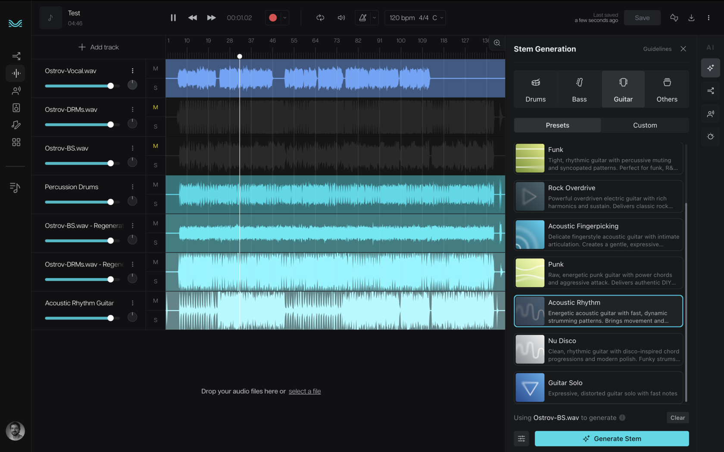Image resolution: width=724 pixels, height=452 pixels.
Task: Select the Bass stem type
Action: pyautogui.click(x=579, y=89)
